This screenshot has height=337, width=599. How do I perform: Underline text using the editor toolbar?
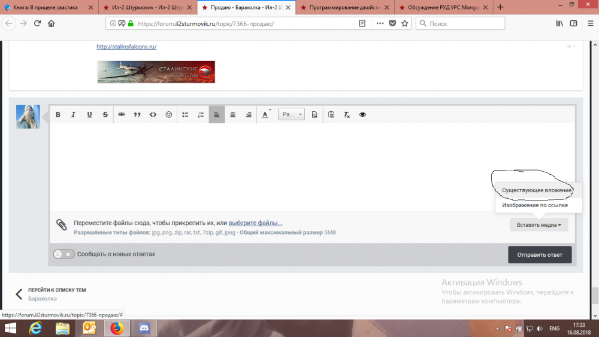click(x=89, y=114)
